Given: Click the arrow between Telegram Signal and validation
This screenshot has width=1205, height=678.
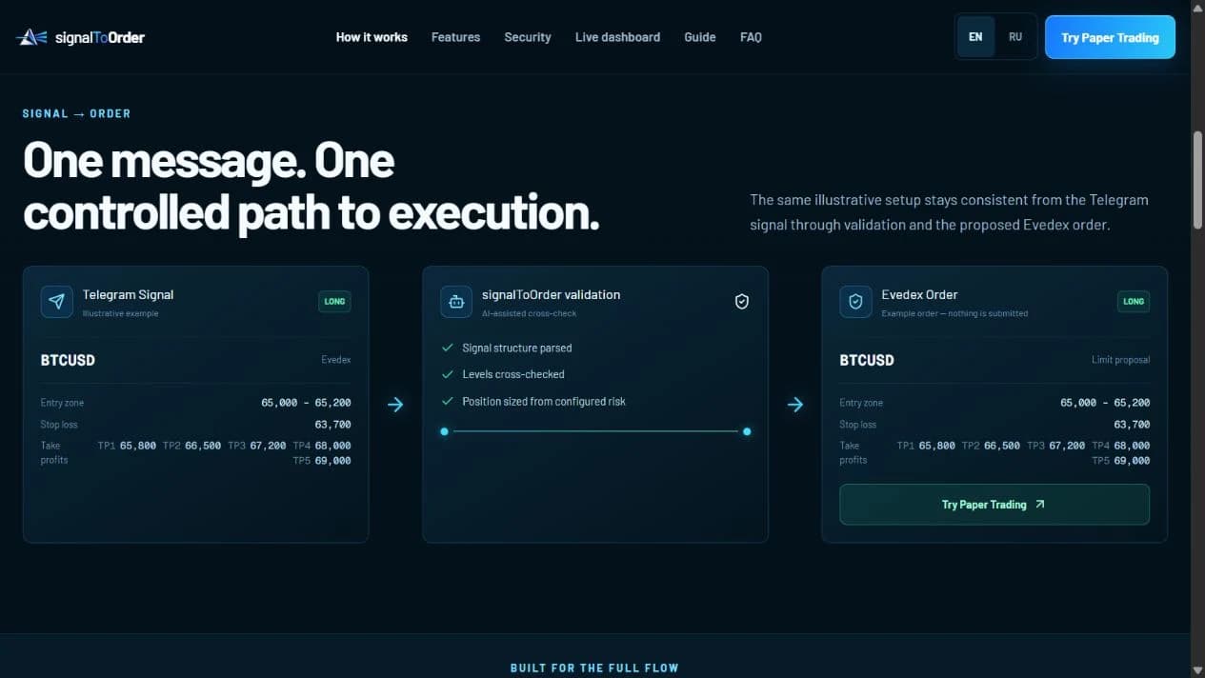Looking at the screenshot, I should click(x=395, y=405).
